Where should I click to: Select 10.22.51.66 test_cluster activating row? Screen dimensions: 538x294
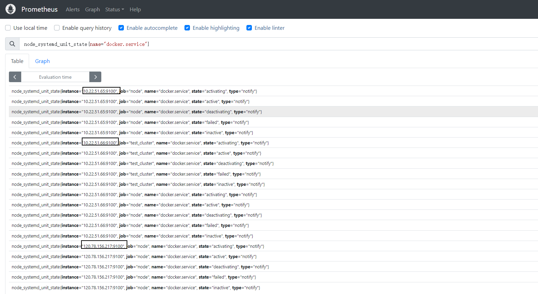273,143
